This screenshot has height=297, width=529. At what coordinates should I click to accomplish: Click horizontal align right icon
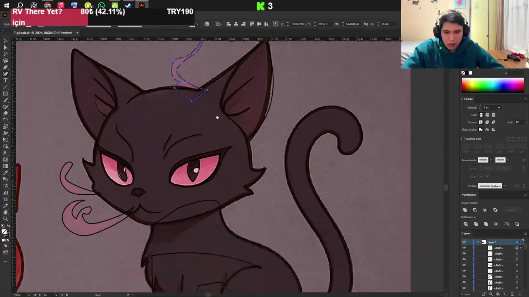243,24
